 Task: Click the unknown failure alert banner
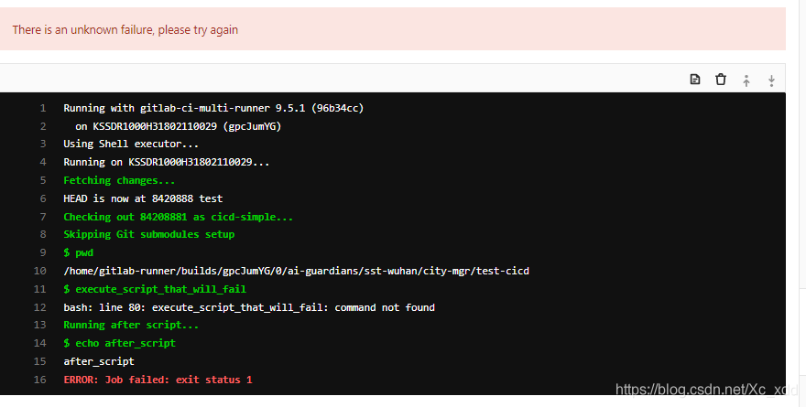click(x=393, y=28)
